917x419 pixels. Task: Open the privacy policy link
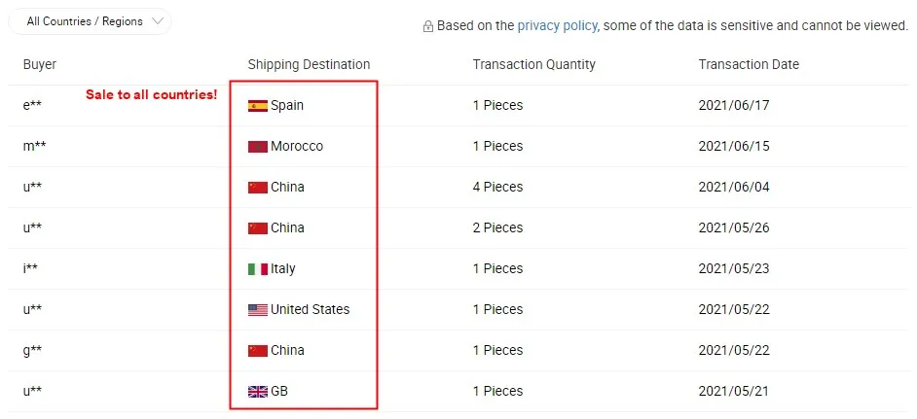pyautogui.click(x=558, y=25)
